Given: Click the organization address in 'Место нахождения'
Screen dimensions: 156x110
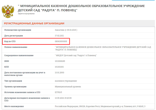Looking at the screenshot, I should (x=100, y=106).
